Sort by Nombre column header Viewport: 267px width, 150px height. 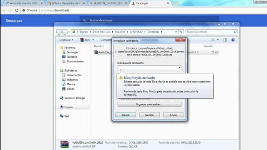click(99, 46)
